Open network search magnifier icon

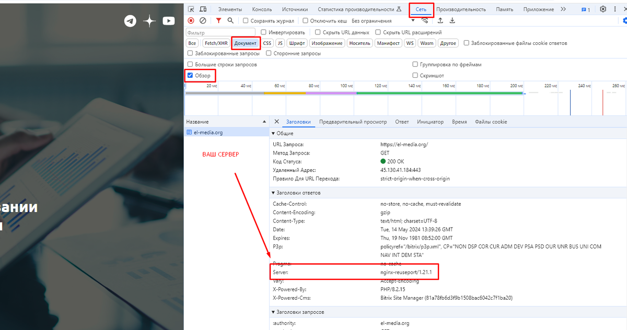pyautogui.click(x=230, y=20)
